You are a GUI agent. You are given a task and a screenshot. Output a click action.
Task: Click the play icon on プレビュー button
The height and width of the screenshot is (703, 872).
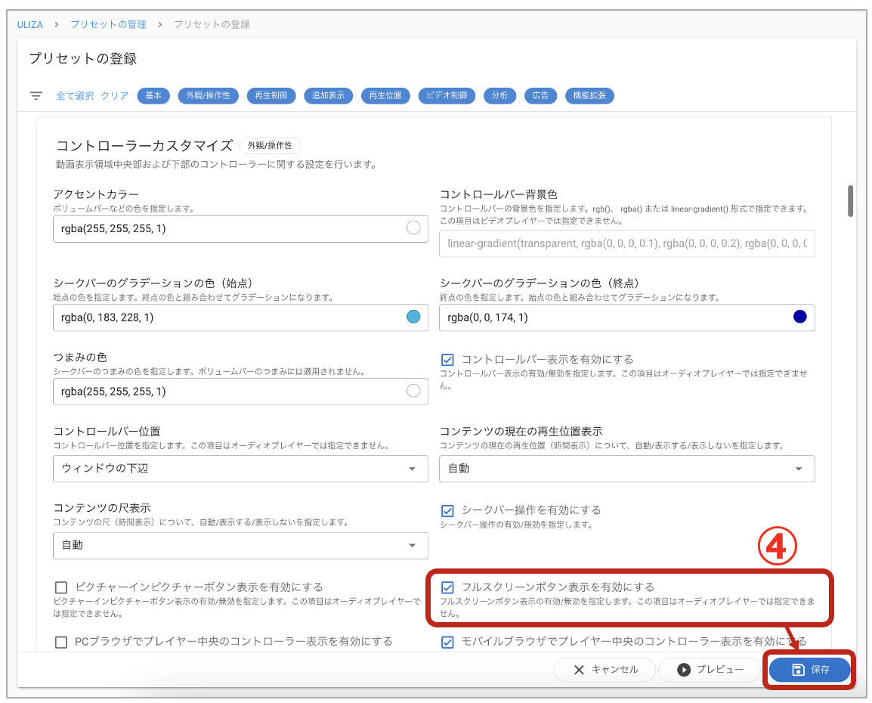pyautogui.click(x=685, y=669)
